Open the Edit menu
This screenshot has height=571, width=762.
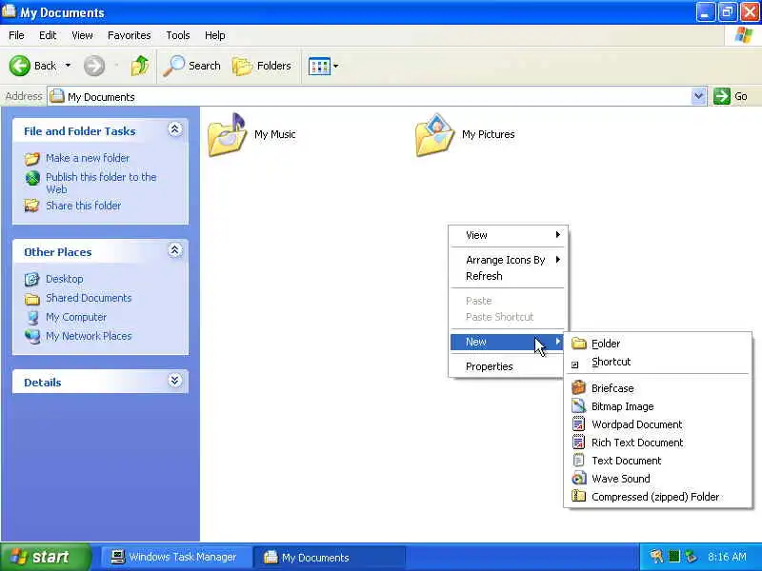pos(48,35)
